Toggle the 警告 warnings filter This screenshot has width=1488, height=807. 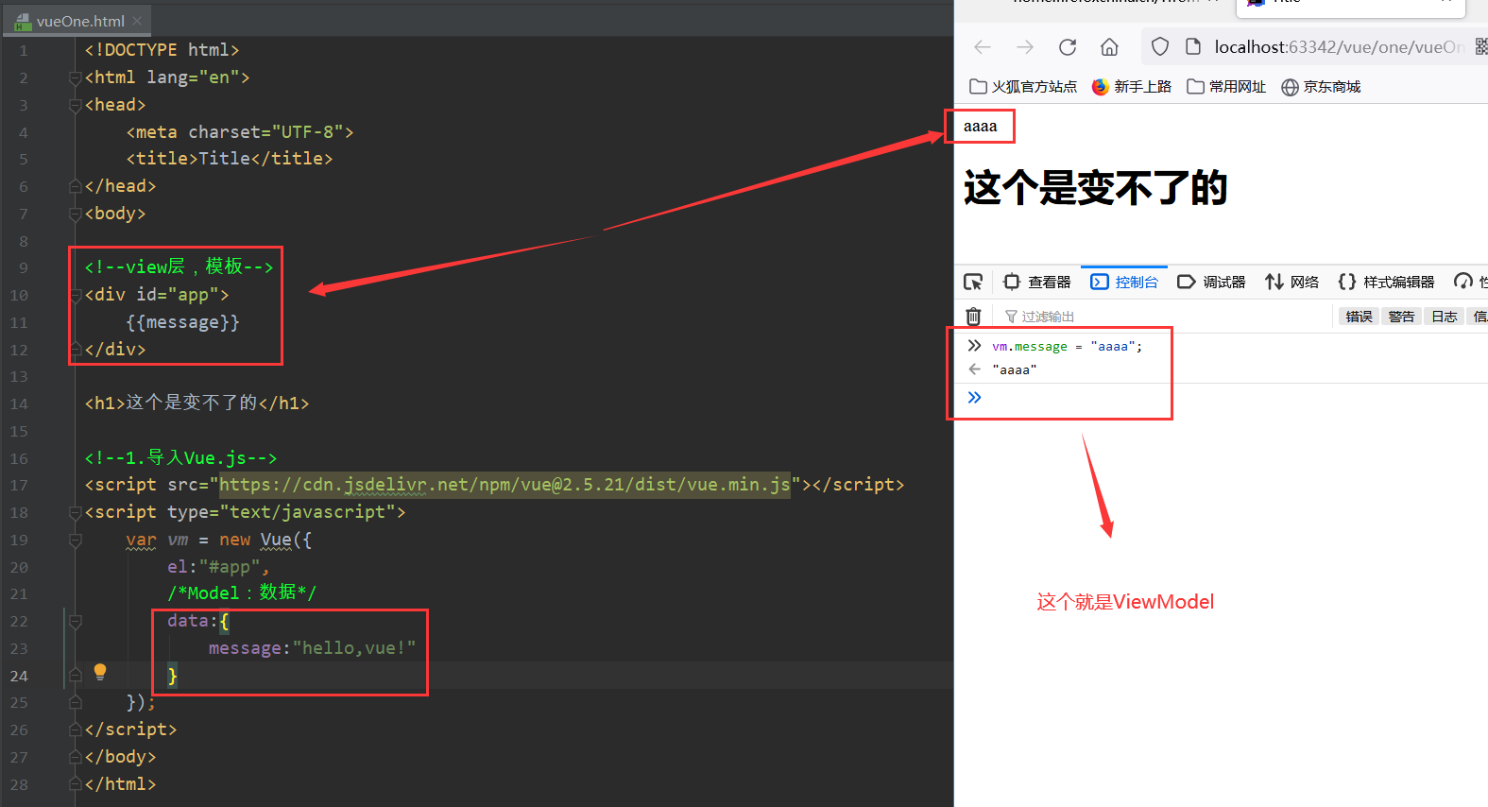[x=1401, y=317]
